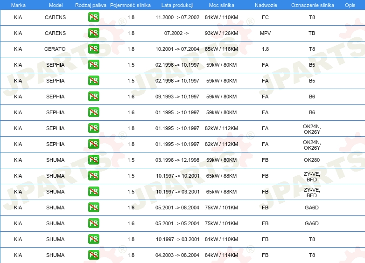Screen dimensions: 365x263
Task: Click the 'CARENS' model cell in the MPV row
Action: [x=55, y=33]
